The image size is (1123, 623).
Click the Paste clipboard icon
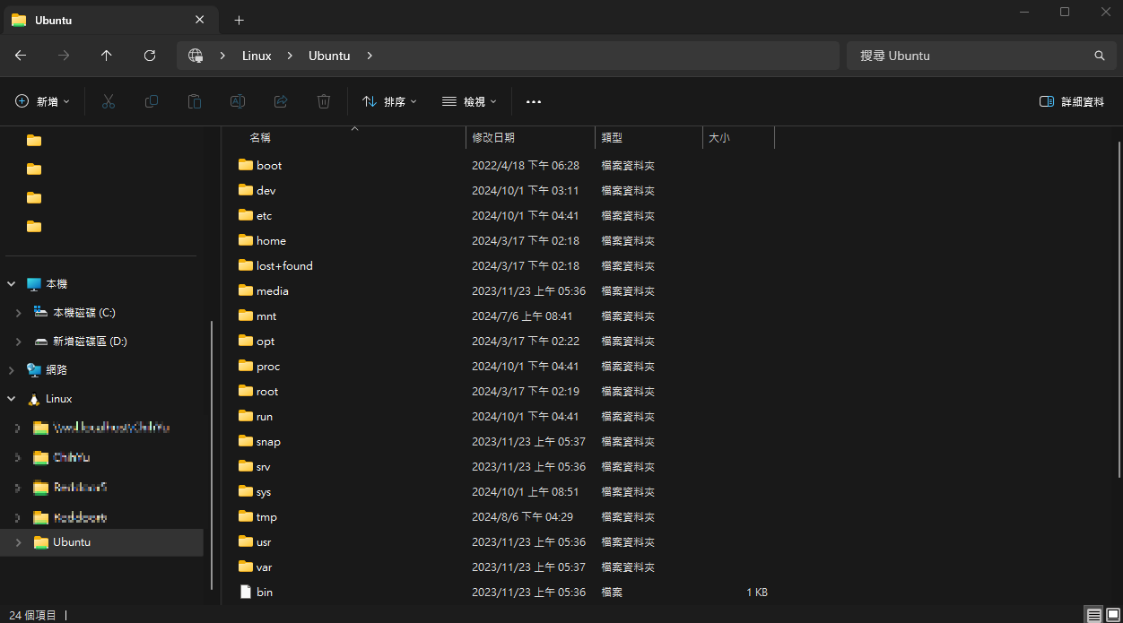pyautogui.click(x=195, y=102)
